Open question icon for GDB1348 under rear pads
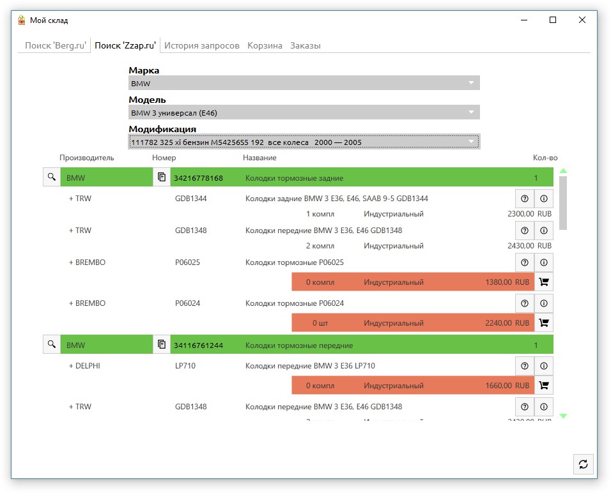611x493 pixels. click(525, 231)
